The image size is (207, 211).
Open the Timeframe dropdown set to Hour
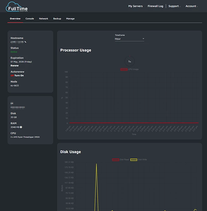(129, 39)
